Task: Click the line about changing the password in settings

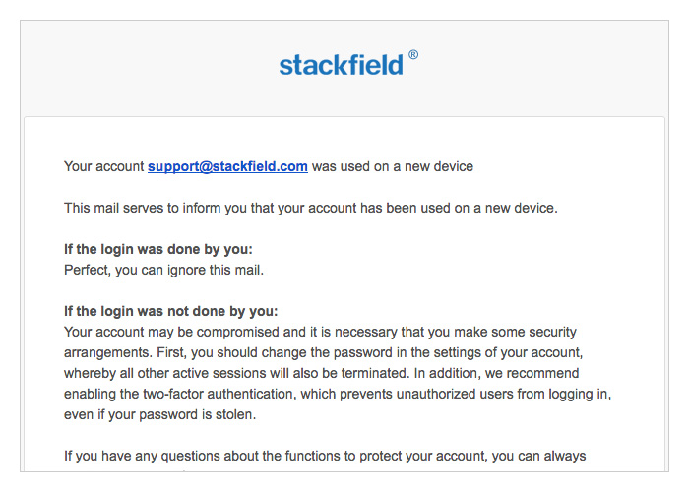Action: 324,352
